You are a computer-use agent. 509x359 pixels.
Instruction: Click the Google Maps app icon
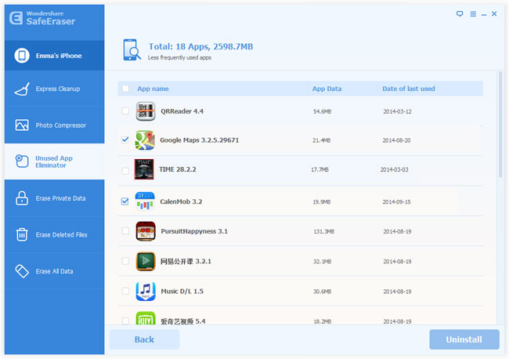click(145, 140)
